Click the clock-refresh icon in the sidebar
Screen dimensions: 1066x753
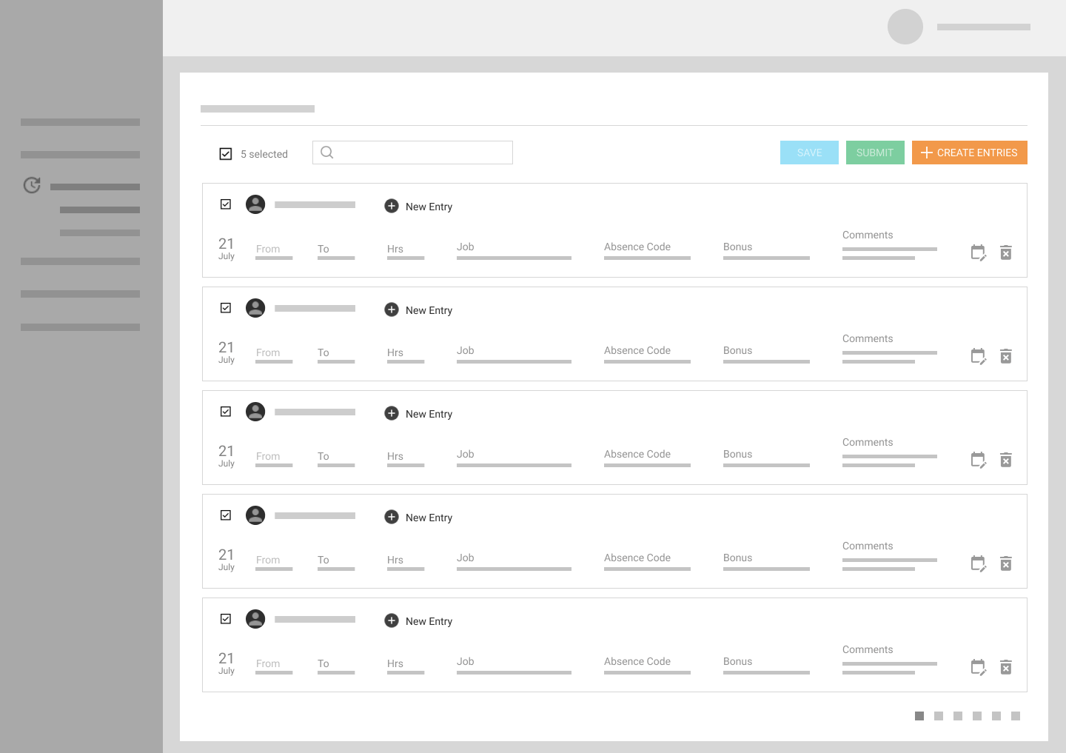coord(32,185)
